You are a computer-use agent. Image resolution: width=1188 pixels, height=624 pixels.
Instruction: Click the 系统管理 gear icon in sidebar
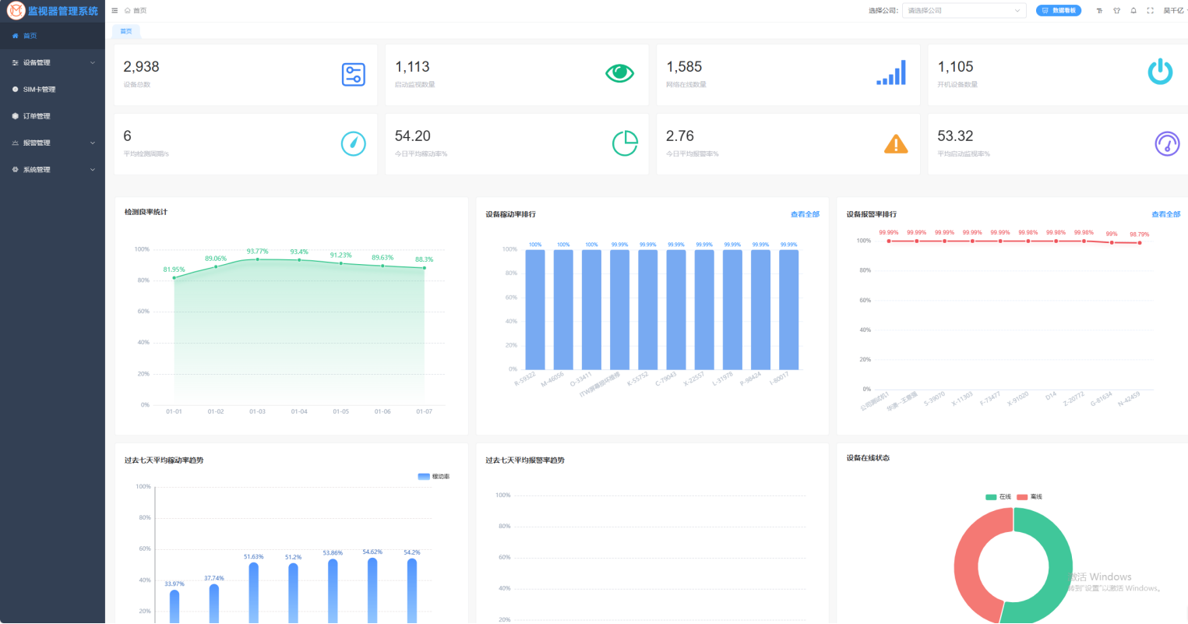[x=16, y=170]
